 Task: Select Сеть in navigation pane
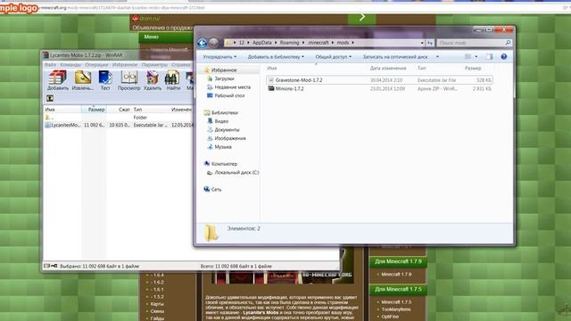[216, 189]
